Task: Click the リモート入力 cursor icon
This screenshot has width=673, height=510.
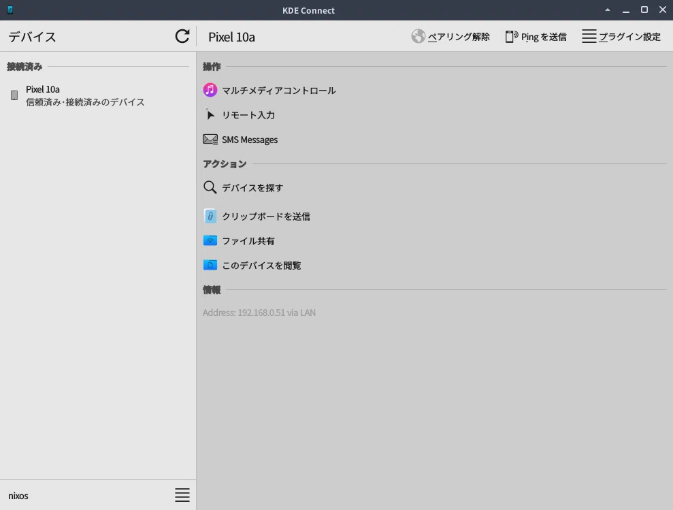Action: point(210,114)
